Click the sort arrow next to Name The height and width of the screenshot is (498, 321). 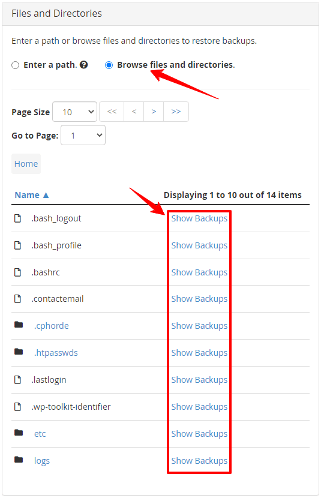coord(46,195)
